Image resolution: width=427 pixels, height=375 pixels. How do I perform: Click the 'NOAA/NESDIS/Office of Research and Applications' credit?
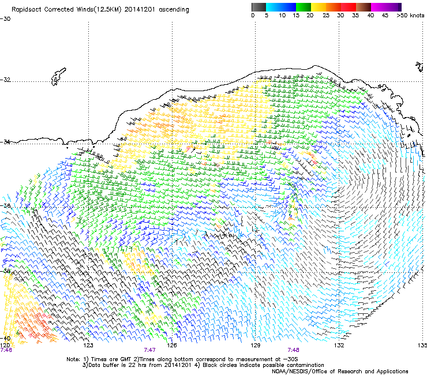point(340,372)
